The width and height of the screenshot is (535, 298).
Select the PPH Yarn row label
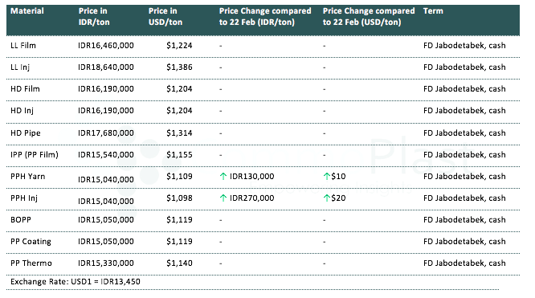pyautogui.click(x=27, y=177)
